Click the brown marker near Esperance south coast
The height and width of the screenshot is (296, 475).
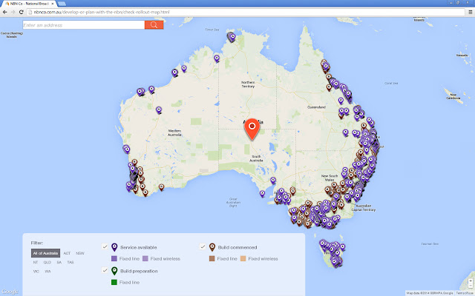point(162,187)
